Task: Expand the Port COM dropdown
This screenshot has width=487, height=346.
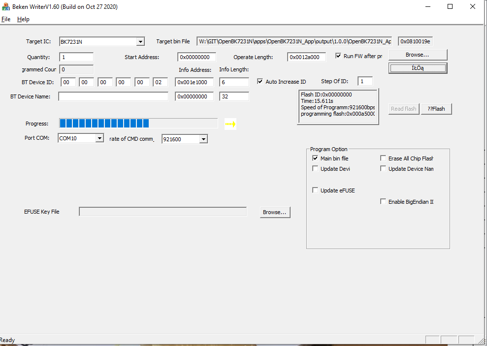Action: tap(99, 138)
